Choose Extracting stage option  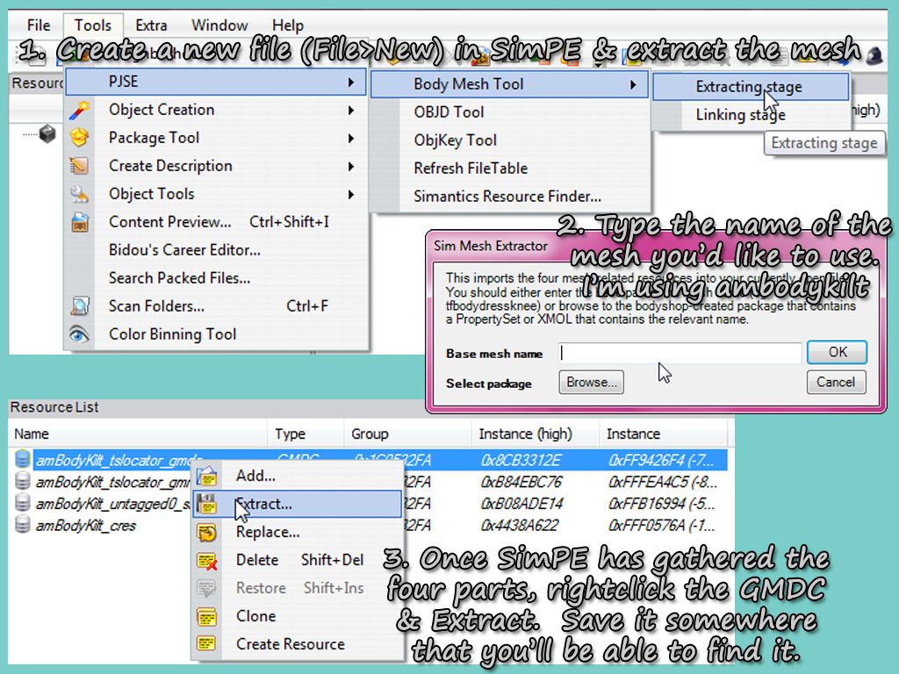click(x=751, y=87)
